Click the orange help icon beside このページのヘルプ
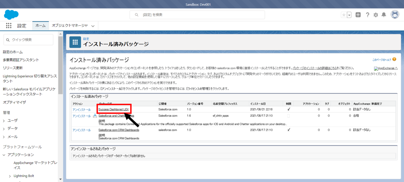The width and height of the screenshot is (404, 182). click(394, 59)
